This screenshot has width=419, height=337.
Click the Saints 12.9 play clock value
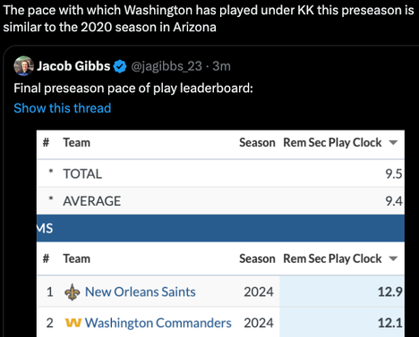coord(390,291)
